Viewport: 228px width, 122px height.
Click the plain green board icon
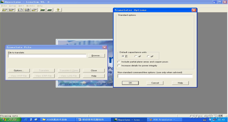(50, 10)
